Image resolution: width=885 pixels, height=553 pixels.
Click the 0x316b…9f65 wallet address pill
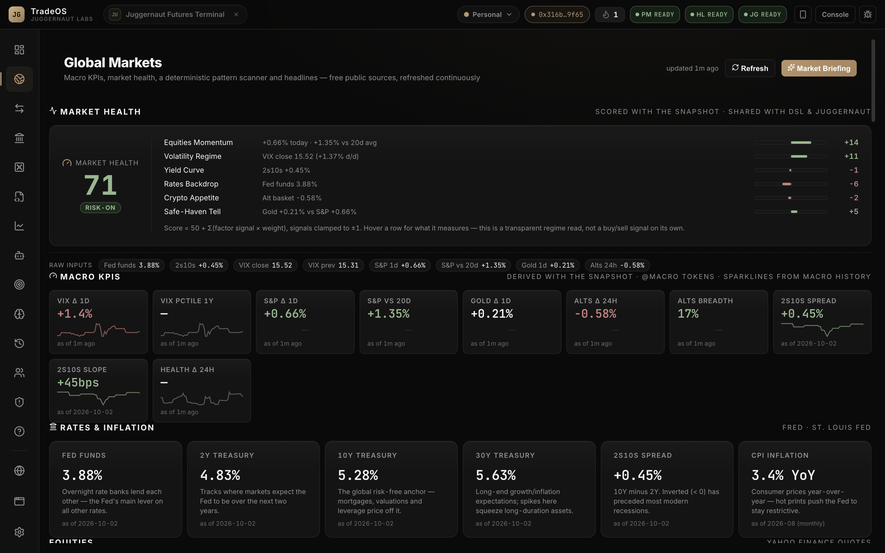pos(557,15)
